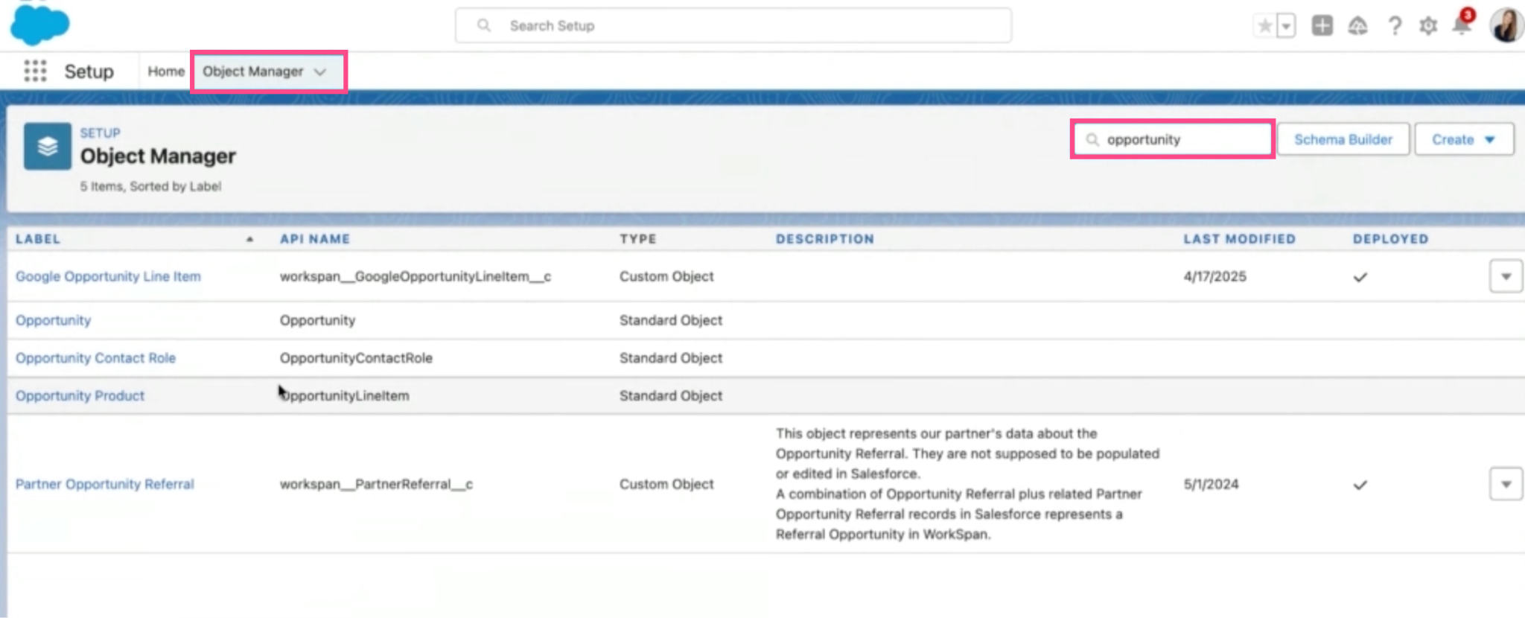Open the Opportunity Contact Role object

[95, 358]
